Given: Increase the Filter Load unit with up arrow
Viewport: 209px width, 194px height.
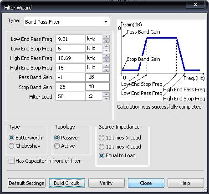Looking at the screenshot, I should point(106,95).
